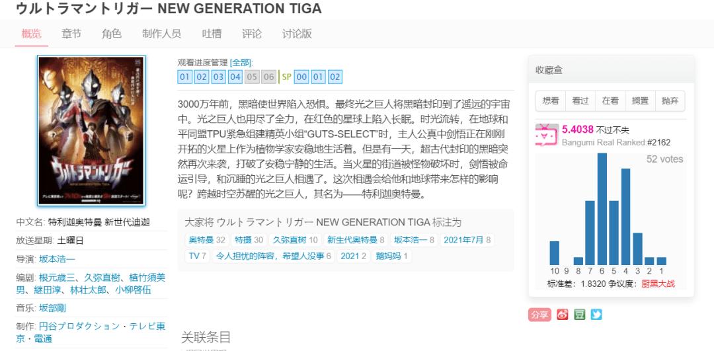
Task: Open the Ultraman Trigger poster thumbnail
Action: click(x=91, y=130)
